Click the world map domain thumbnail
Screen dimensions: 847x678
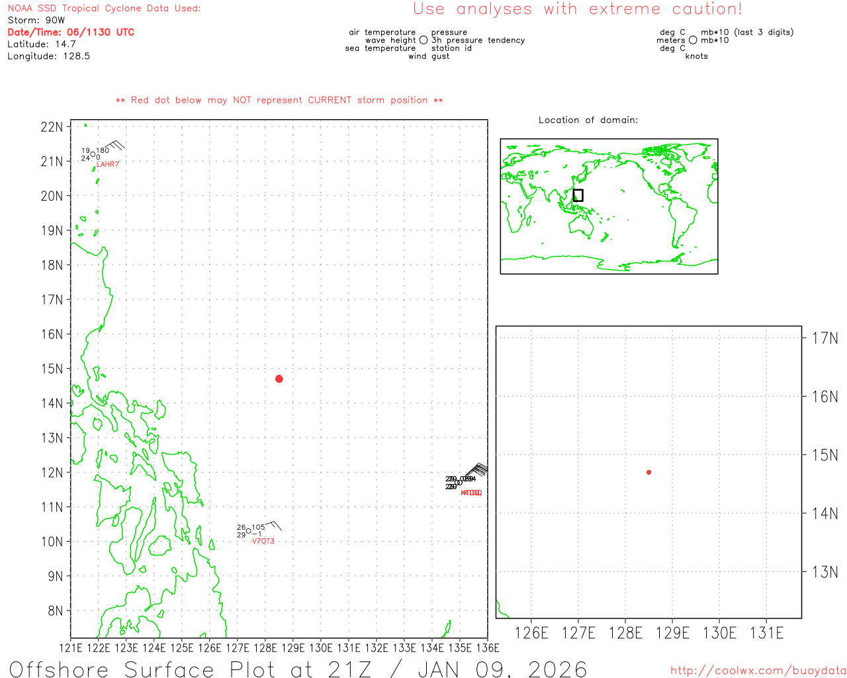click(609, 206)
